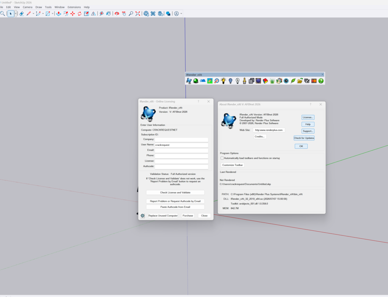Open the Draw menu
Image resolution: width=388 pixels, height=297 pixels.
pyautogui.click(x=39, y=7)
